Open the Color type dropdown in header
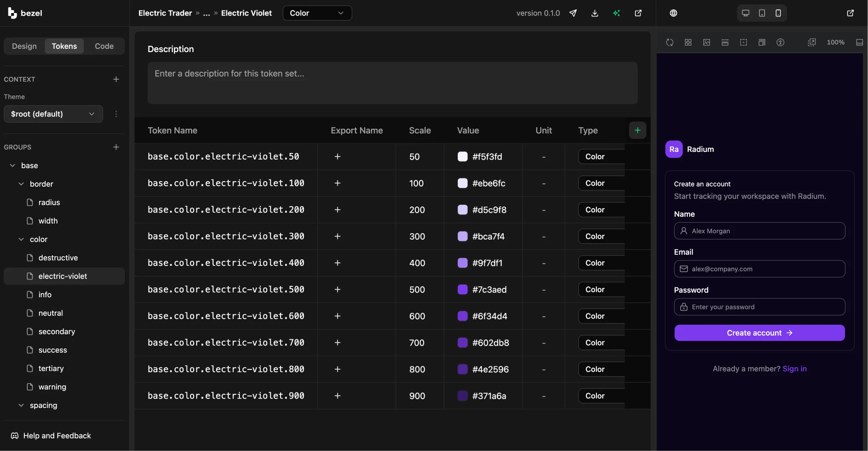 317,13
